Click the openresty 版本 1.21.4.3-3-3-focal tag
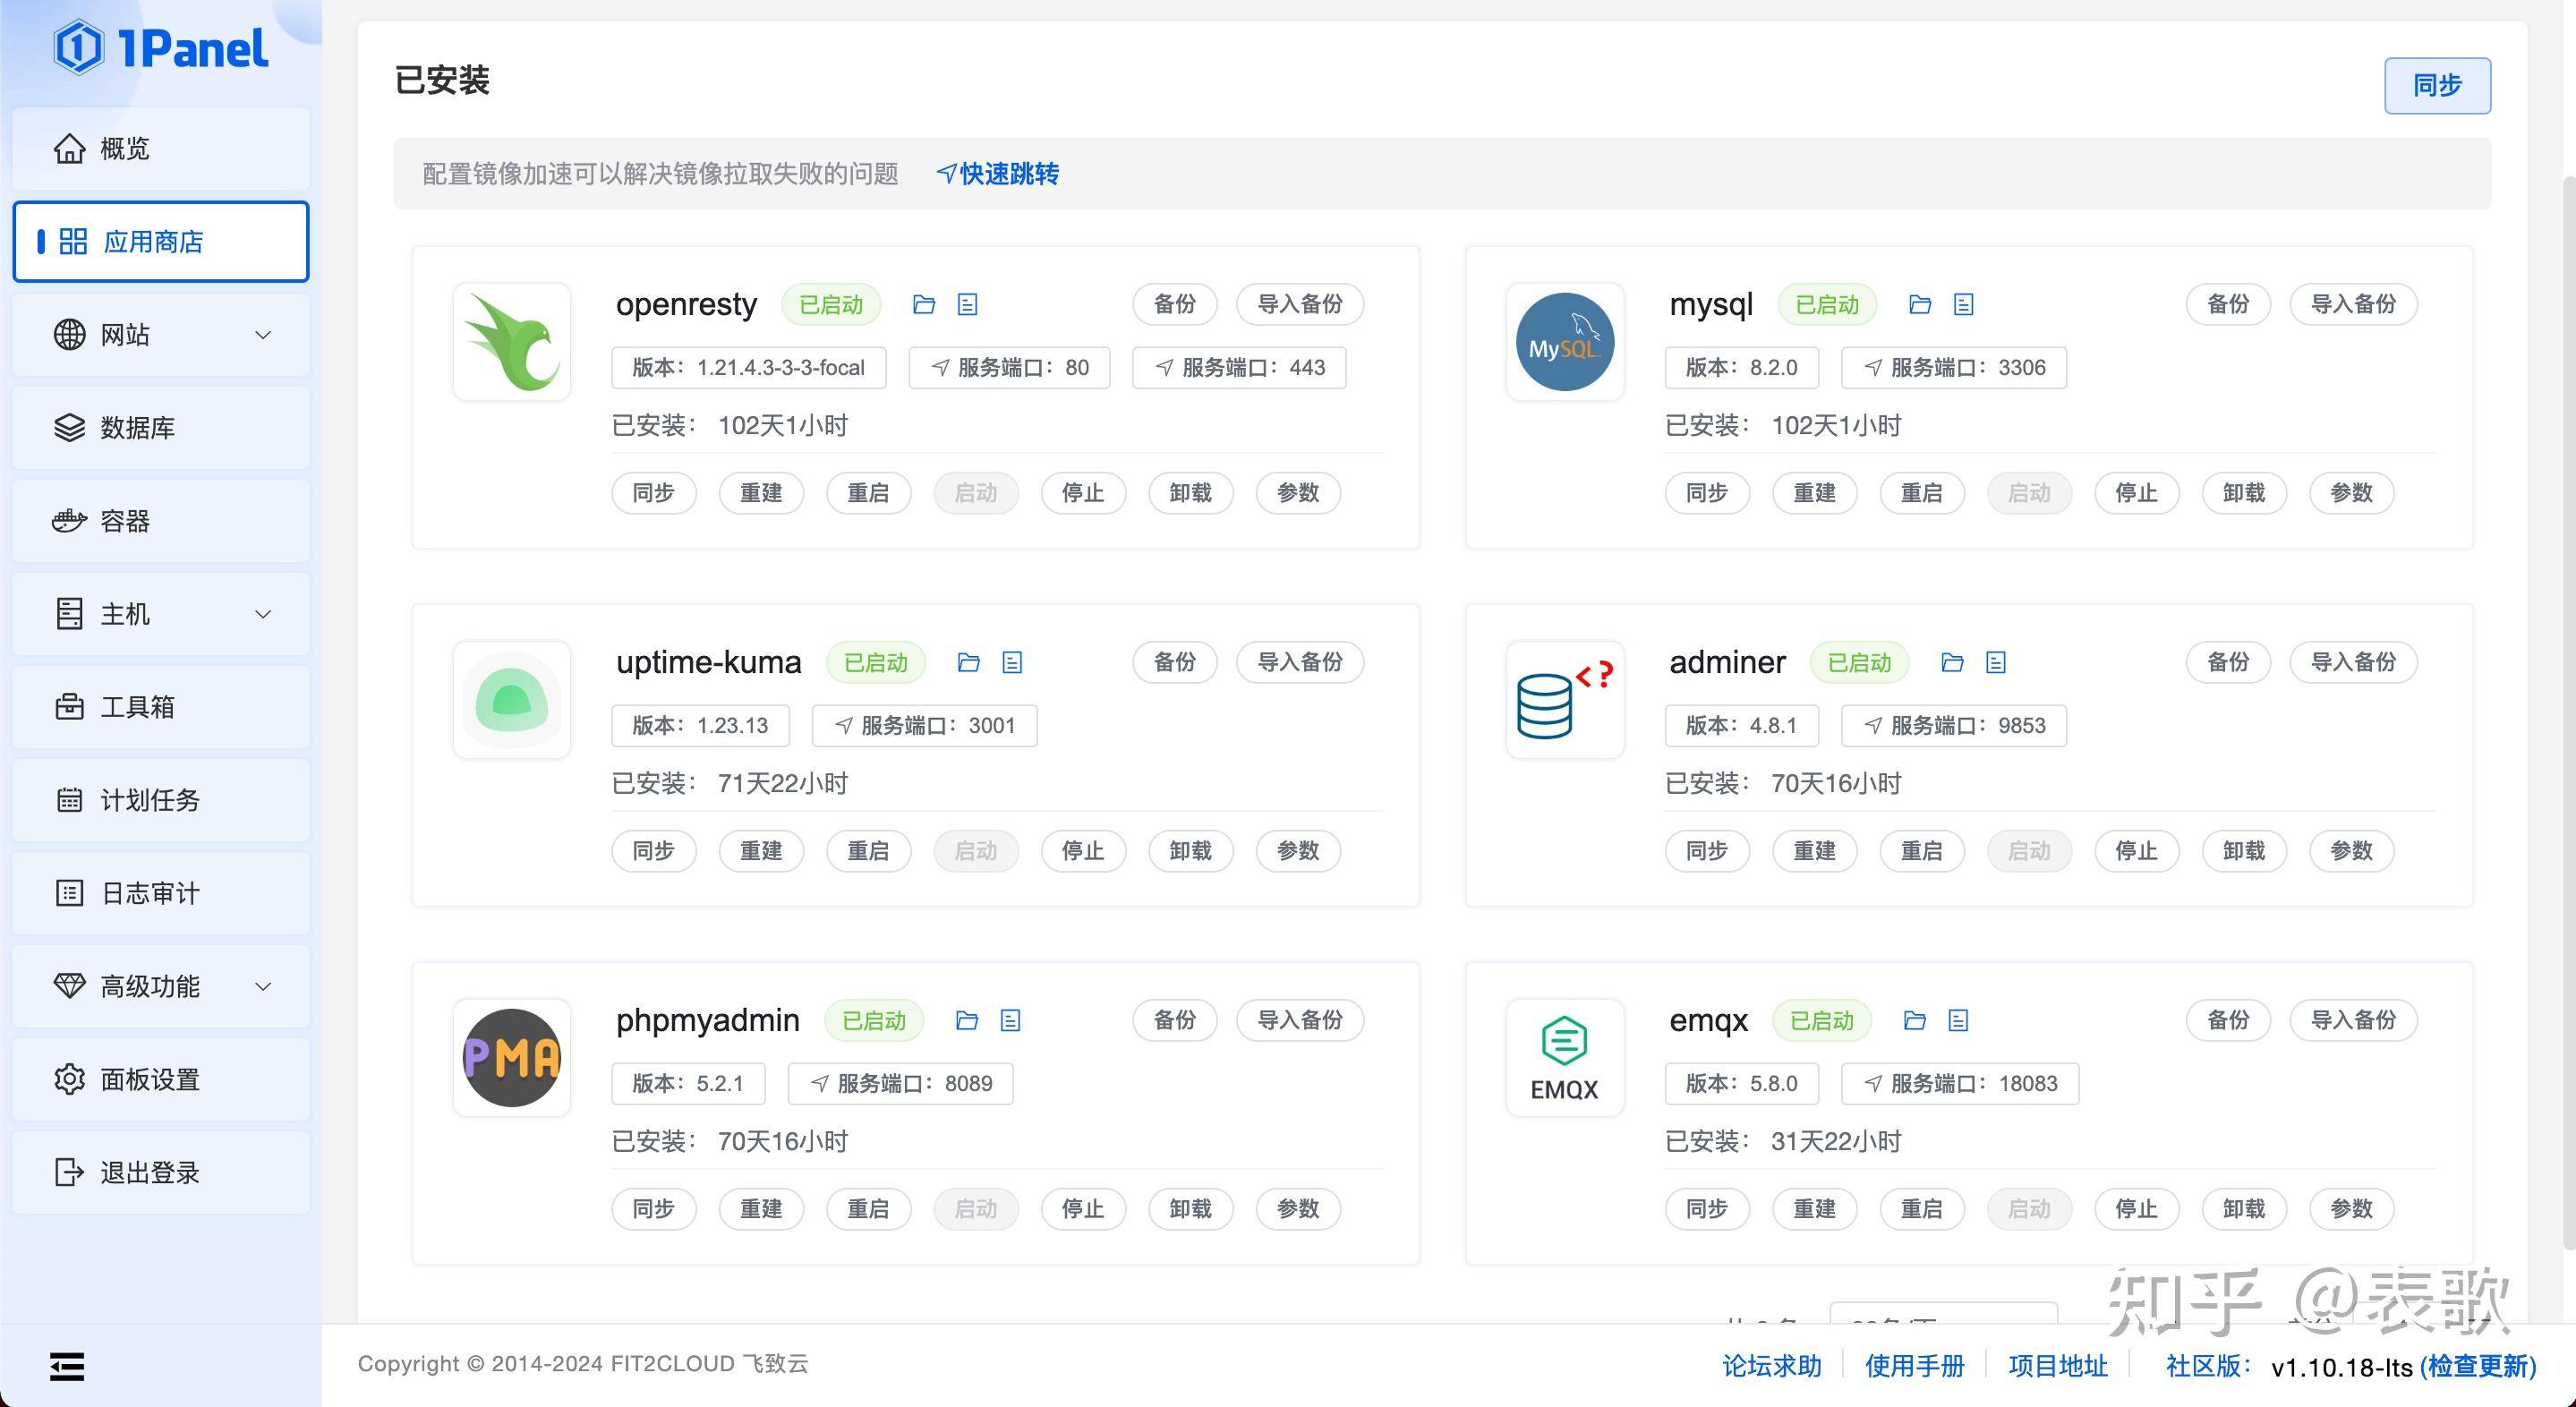This screenshot has height=1407, width=2576. [749, 367]
